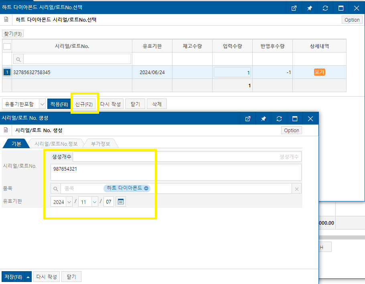
Task: Close the serial/lot No. creation window
Action: click(310, 119)
